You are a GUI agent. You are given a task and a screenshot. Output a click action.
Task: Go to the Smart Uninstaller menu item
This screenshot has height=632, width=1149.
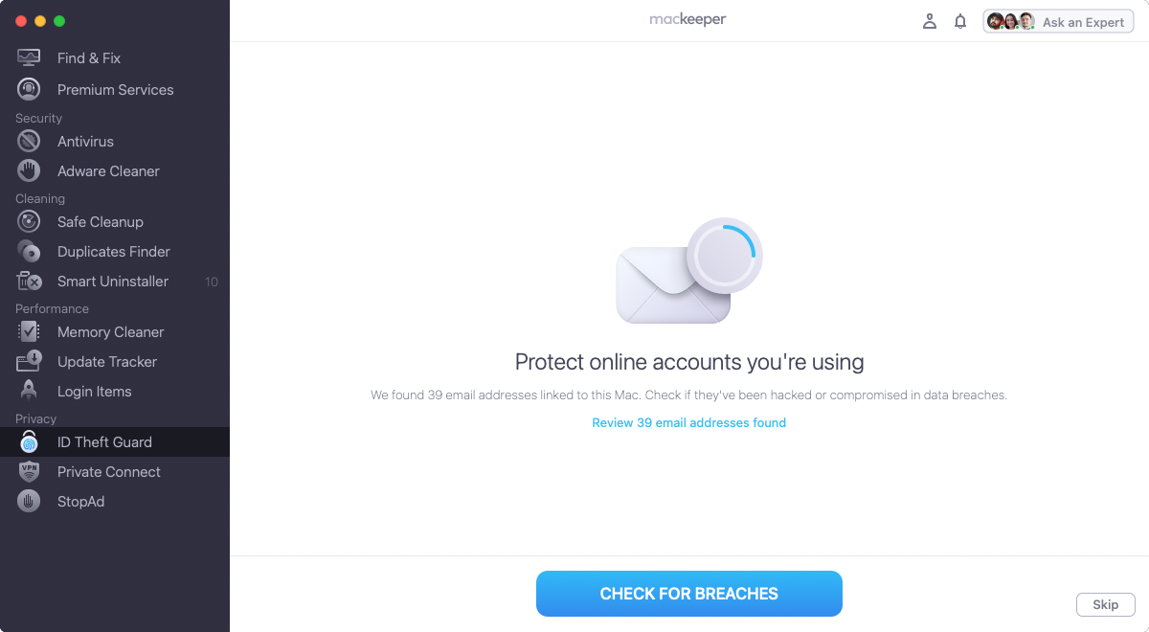(x=115, y=281)
